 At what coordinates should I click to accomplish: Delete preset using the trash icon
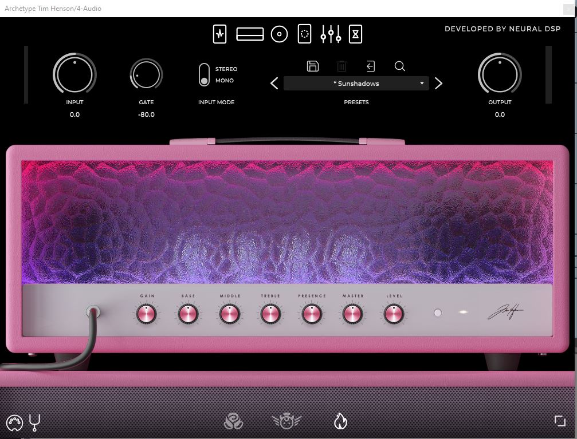342,66
